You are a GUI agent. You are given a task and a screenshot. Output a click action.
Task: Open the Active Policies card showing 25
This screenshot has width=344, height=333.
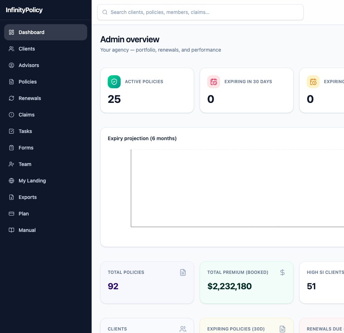coord(147,90)
